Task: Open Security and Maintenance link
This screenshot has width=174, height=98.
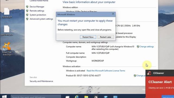Action: [41, 81]
